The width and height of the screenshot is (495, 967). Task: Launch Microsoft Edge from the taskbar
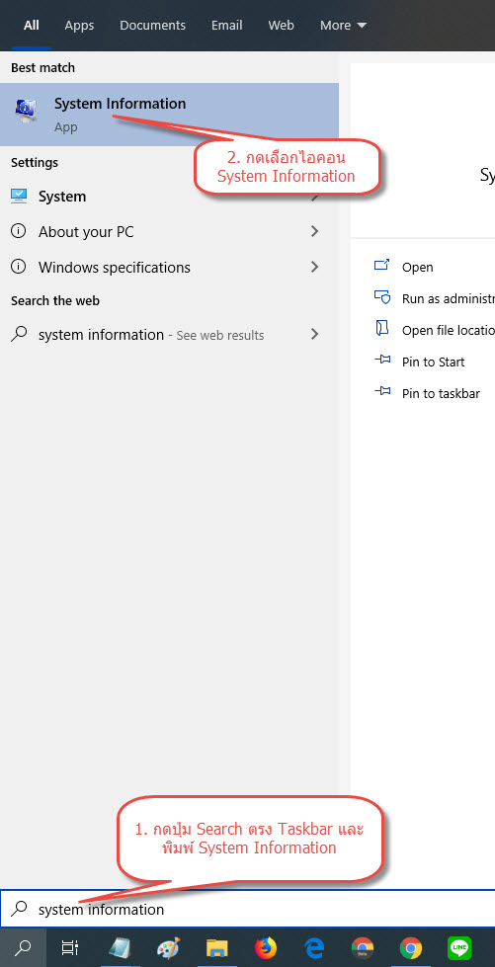314,948
